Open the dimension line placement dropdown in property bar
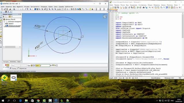 (x=57, y=66)
